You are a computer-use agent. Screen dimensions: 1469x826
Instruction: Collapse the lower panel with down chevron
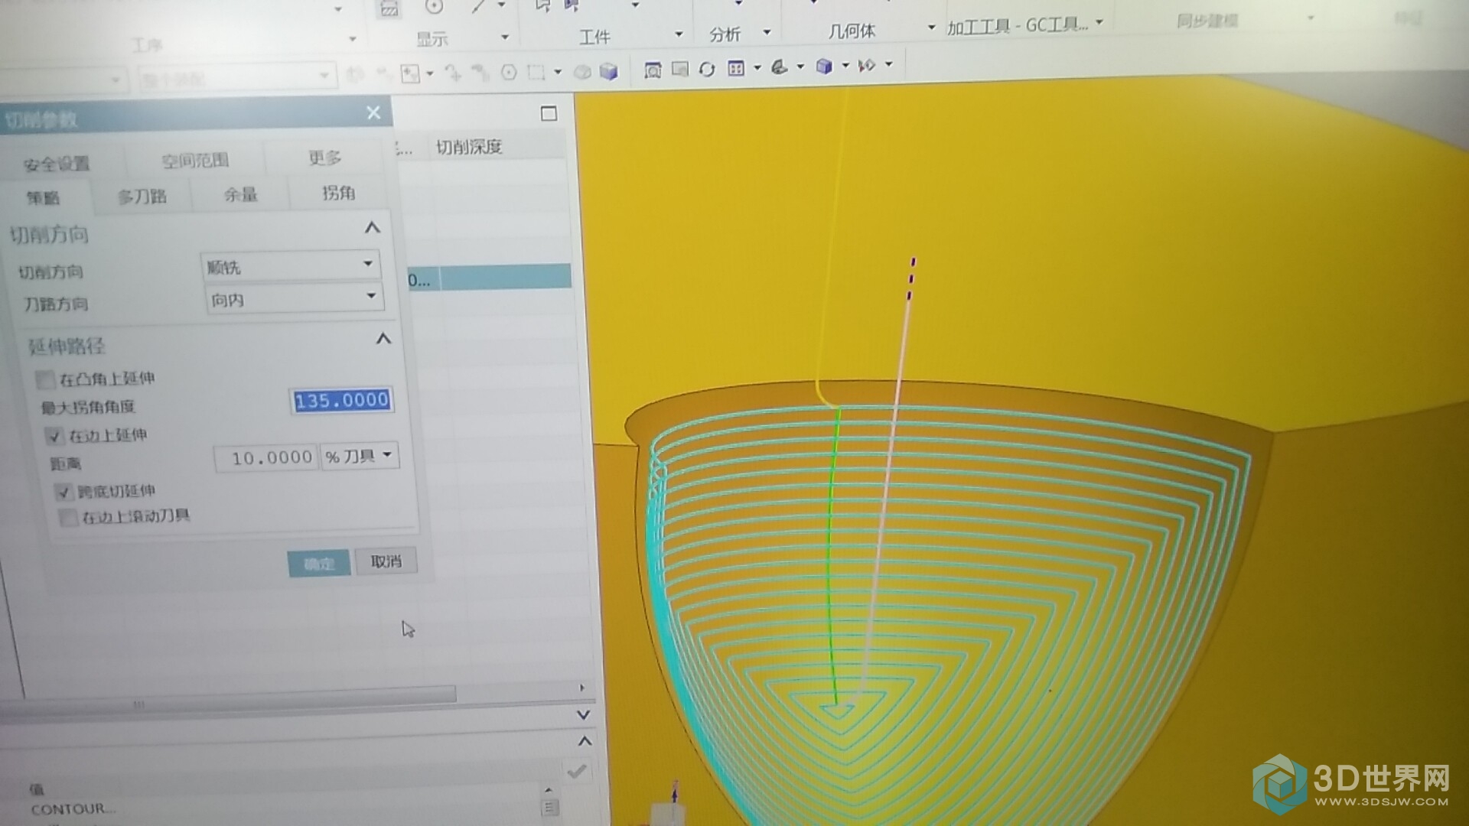(583, 715)
